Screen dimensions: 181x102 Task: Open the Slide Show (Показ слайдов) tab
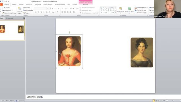click(x=48, y=5)
